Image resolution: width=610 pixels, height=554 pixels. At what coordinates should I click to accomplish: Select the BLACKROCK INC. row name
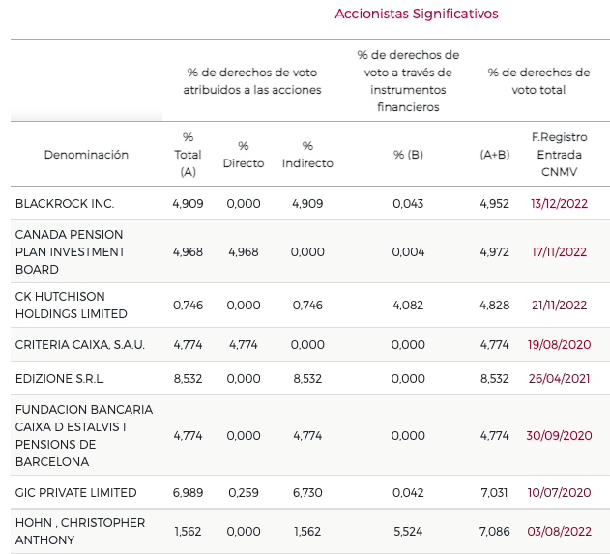tap(65, 204)
